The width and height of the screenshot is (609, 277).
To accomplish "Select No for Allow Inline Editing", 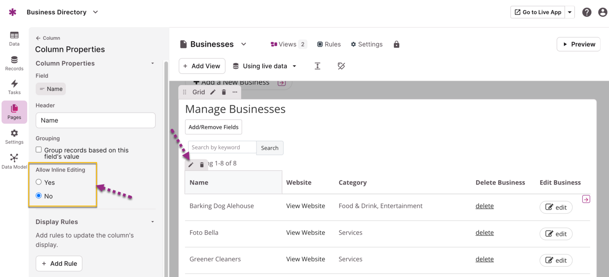I will [39, 195].
